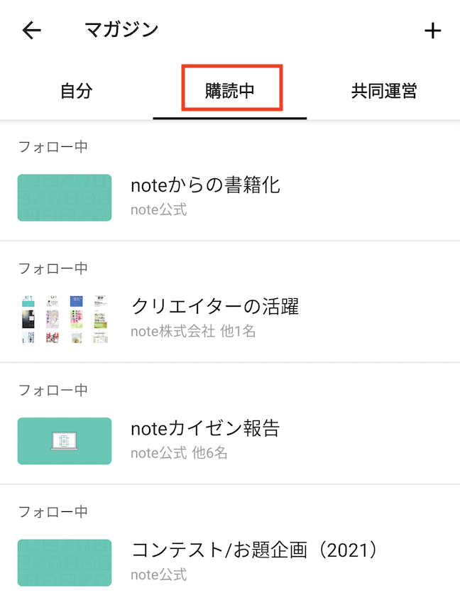
Task: Switch to the 自分 tab
Action: point(77,91)
